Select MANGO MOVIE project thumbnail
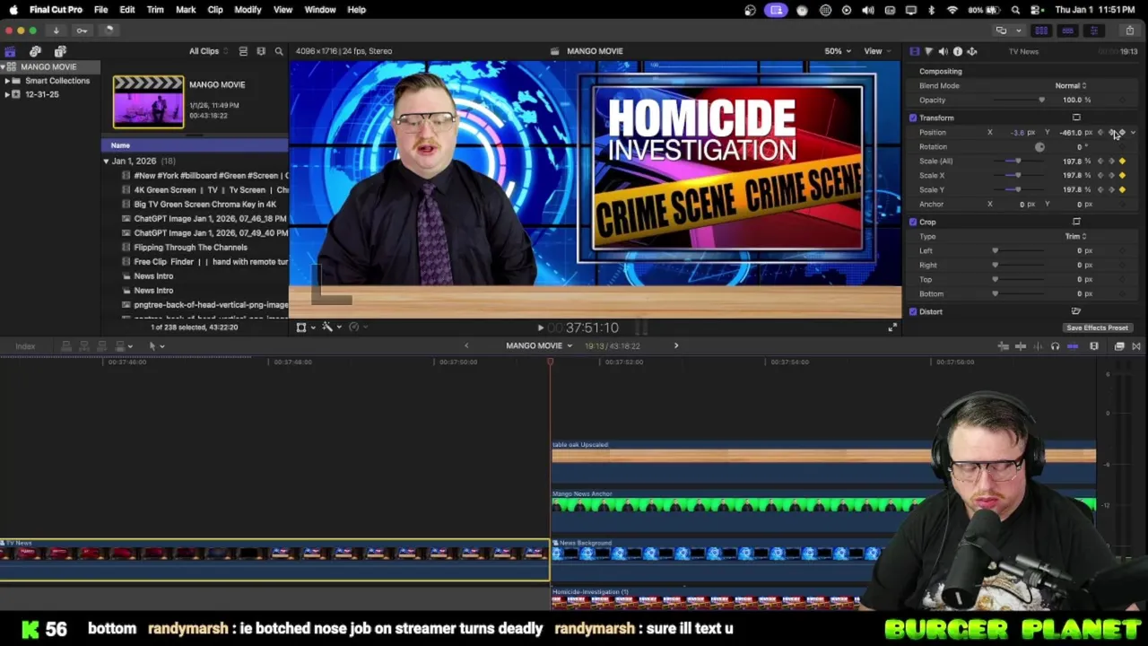The height and width of the screenshot is (646, 1148). click(x=148, y=101)
